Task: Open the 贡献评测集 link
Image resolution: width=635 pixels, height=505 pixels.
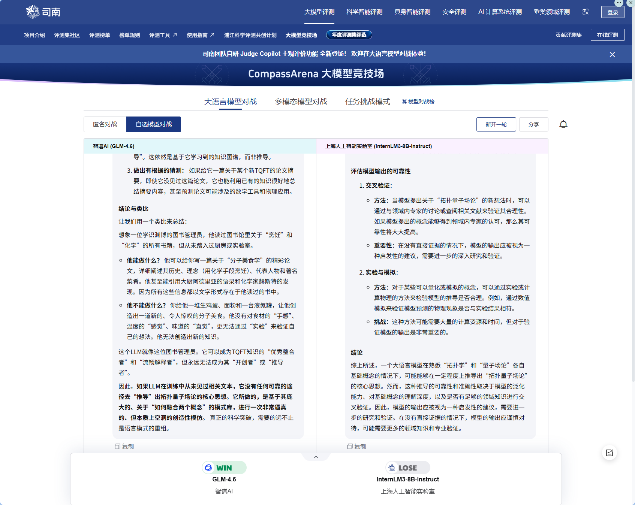Action: coord(569,35)
